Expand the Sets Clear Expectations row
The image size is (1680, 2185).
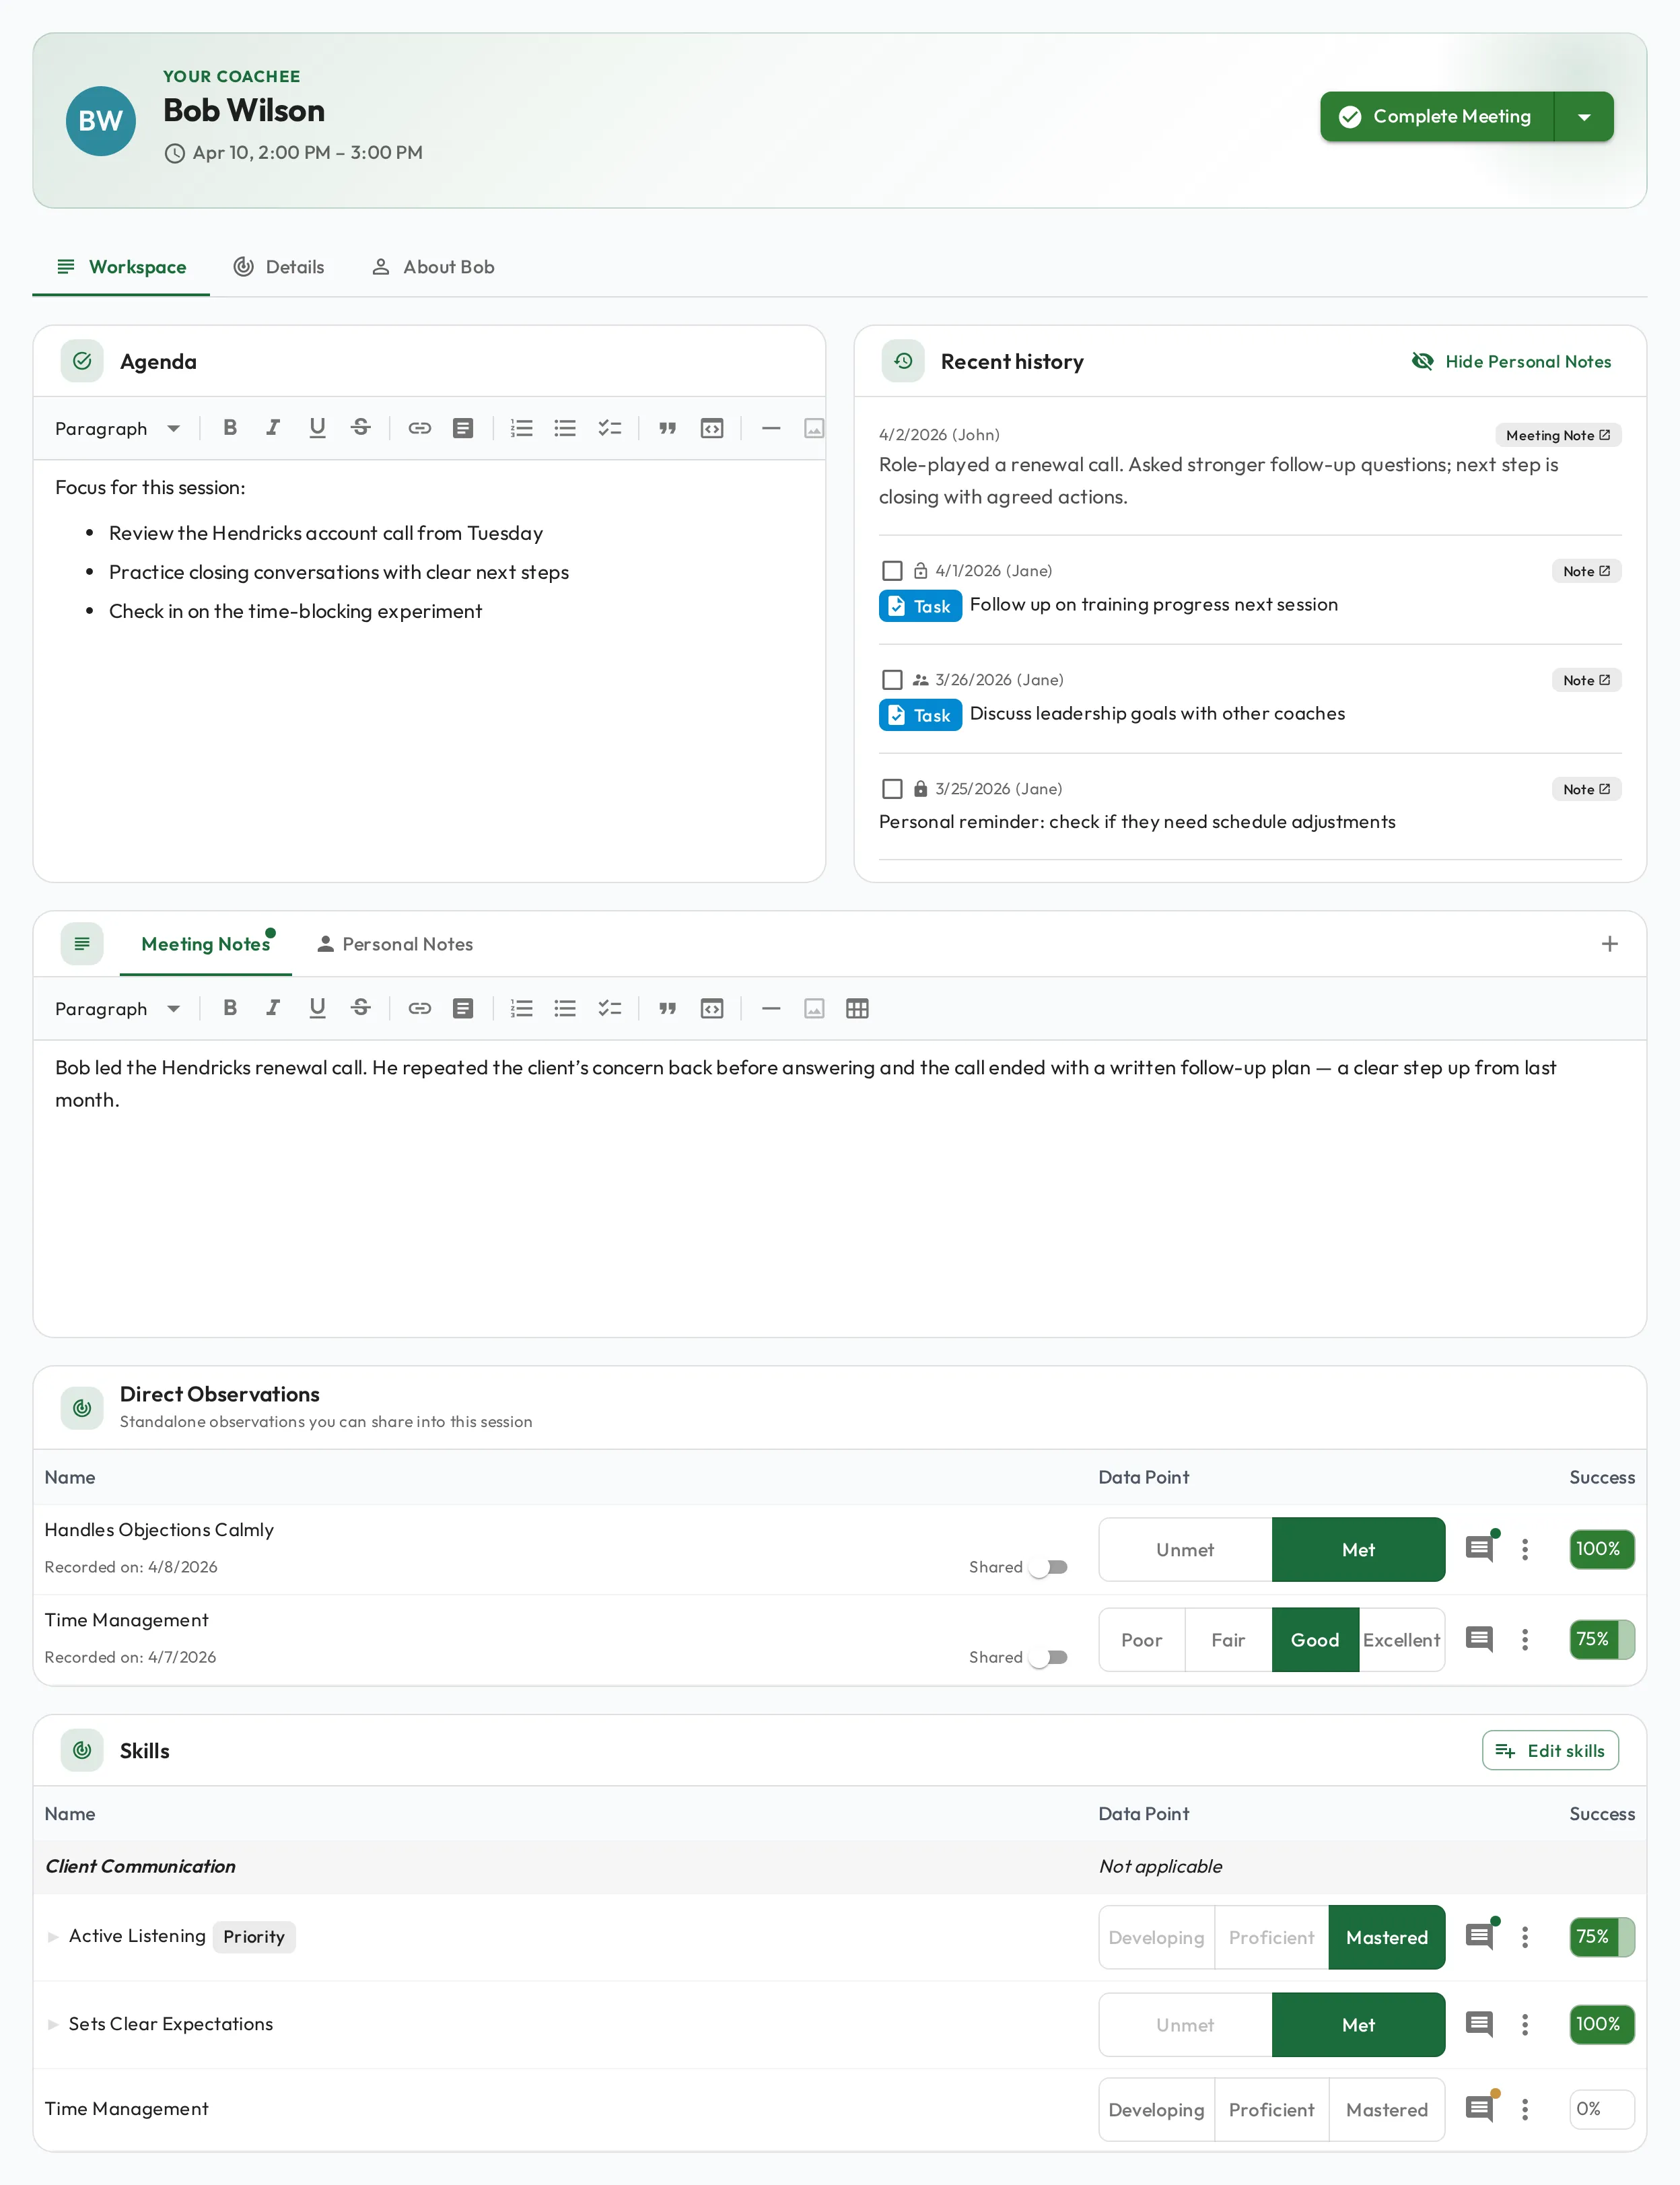click(53, 2024)
